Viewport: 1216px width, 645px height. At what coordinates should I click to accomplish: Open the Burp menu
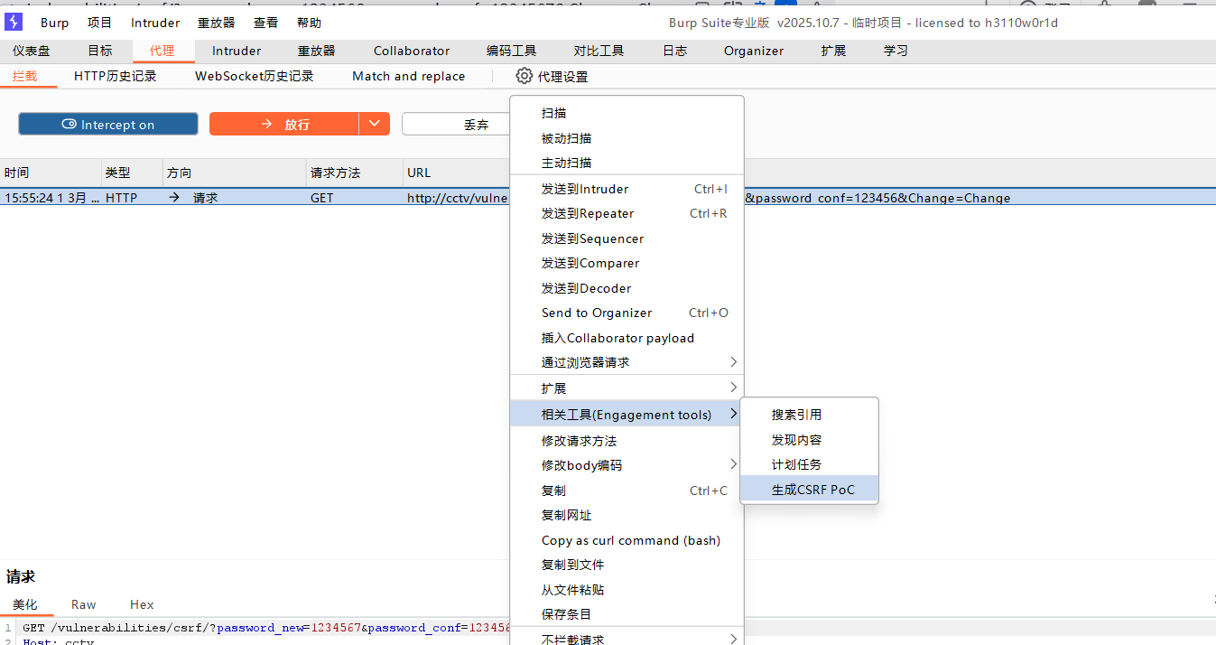pos(54,23)
